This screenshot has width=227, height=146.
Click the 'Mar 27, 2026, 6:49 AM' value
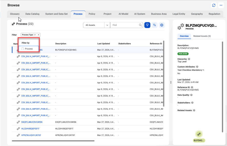pyautogui.click(x=188, y=82)
